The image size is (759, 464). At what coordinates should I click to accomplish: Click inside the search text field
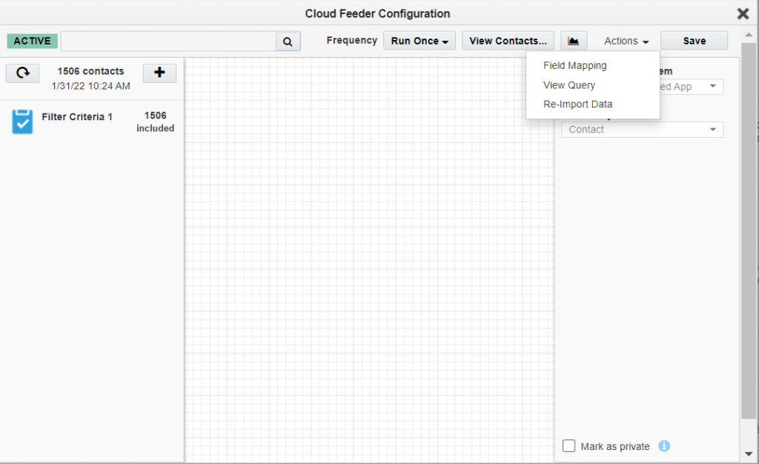168,41
